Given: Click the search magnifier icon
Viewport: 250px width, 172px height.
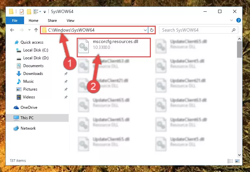Looking at the screenshot, I should click(233, 30).
